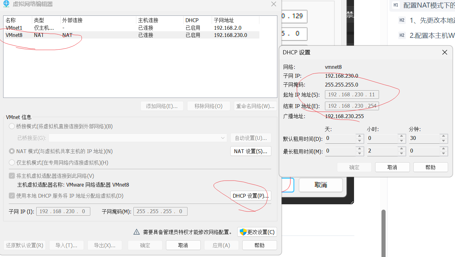The image size is (455, 257).
Task: Select the 仅主机模式 radio button
Action: point(12,163)
